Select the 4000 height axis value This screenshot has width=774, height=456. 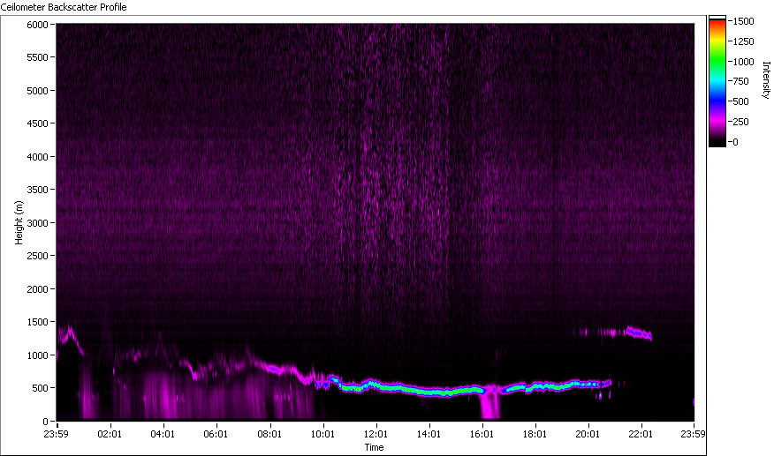pos(37,157)
